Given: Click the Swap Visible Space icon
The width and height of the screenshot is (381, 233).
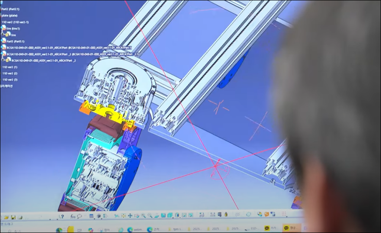Looking at the screenshot, I should tap(191, 215).
